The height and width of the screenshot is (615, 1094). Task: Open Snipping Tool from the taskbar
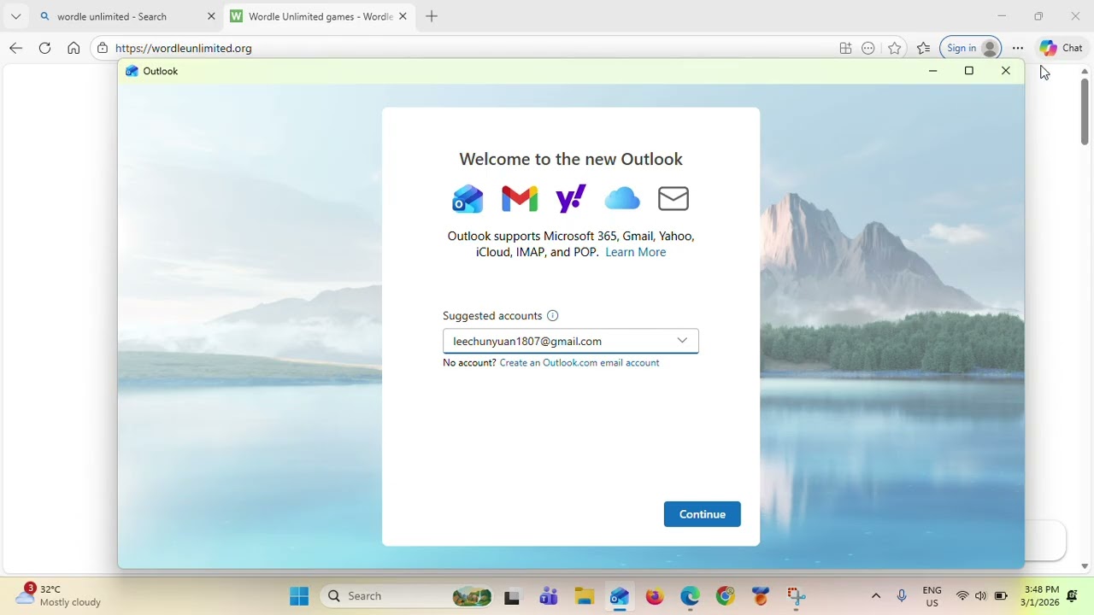click(797, 596)
